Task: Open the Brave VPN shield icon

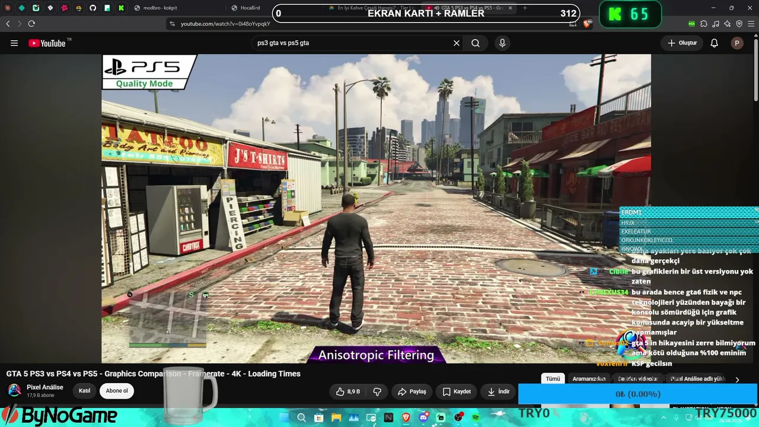Action: click(x=739, y=24)
